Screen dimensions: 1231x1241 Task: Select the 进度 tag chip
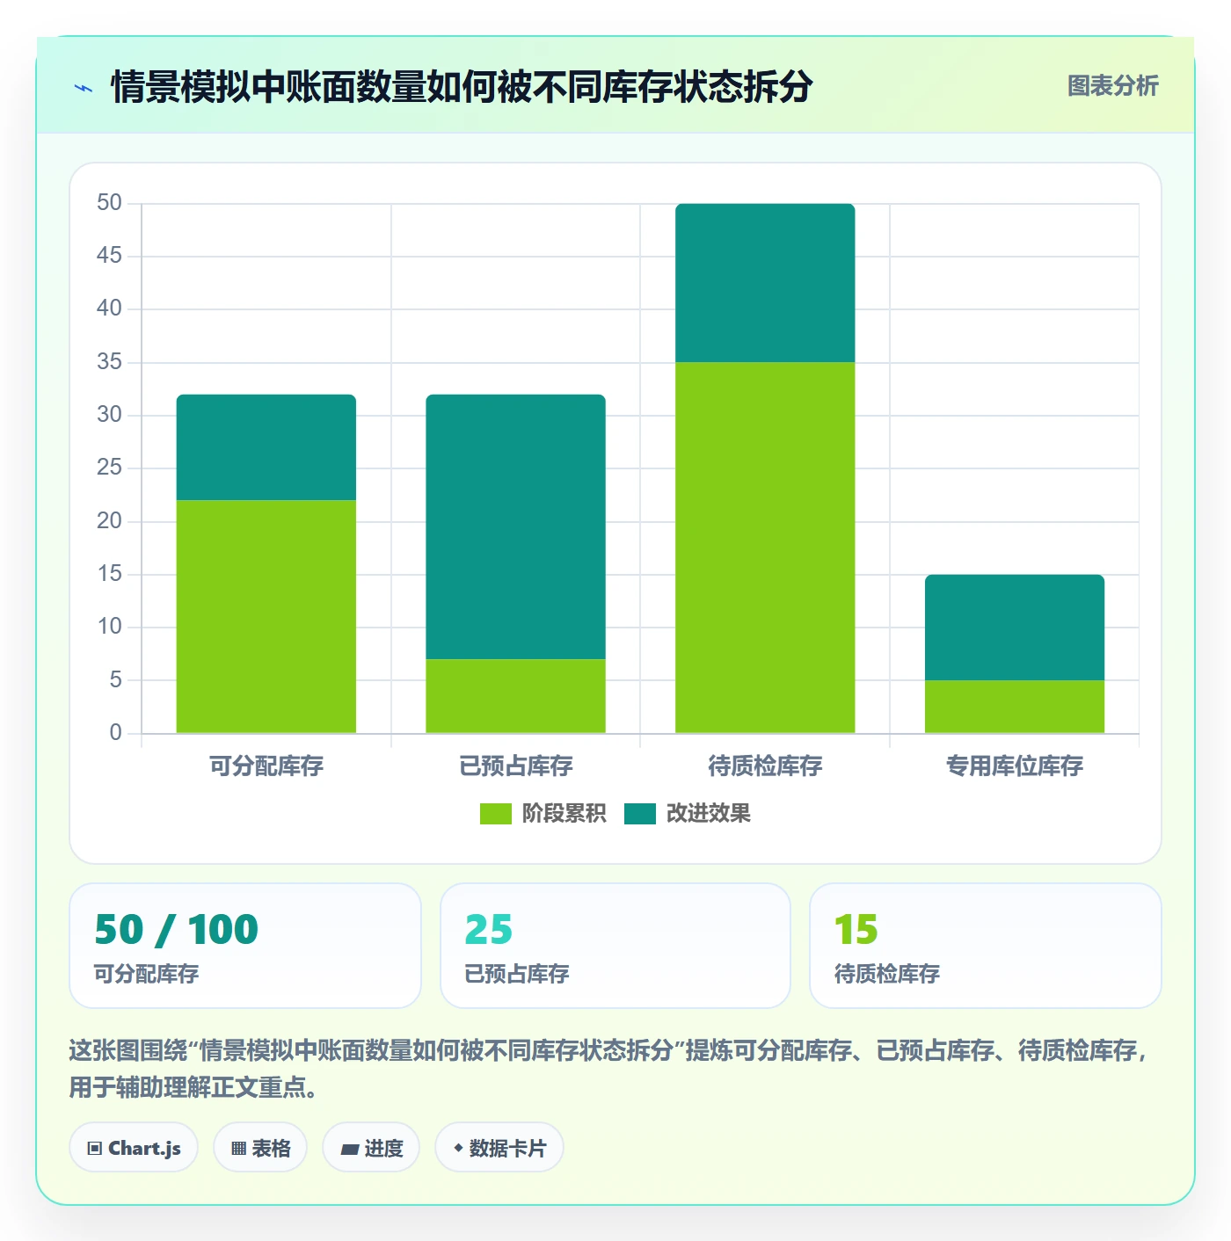371,1148
